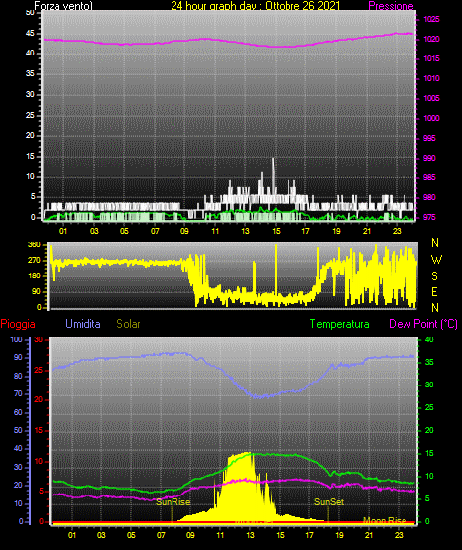
Task: Click the tallest wind gust spike near hour 15
Action: click(273, 175)
